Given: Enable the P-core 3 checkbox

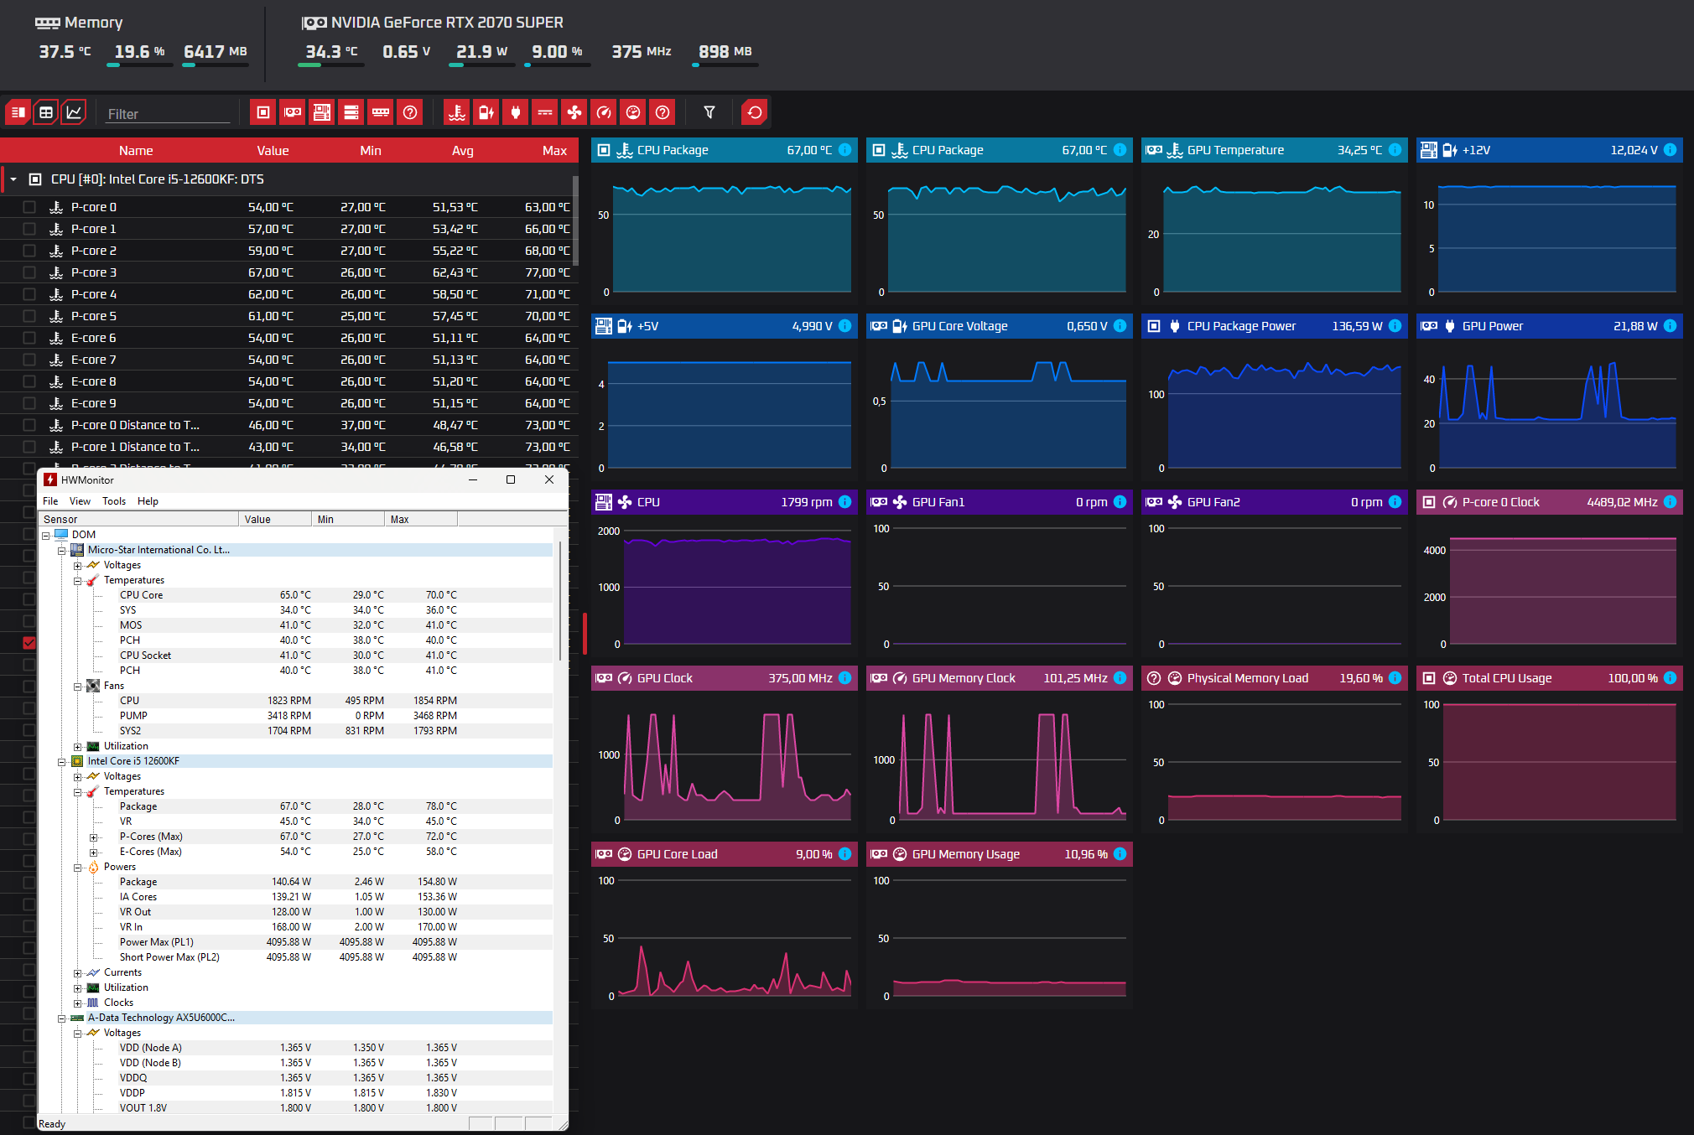Looking at the screenshot, I should pyautogui.click(x=29, y=272).
